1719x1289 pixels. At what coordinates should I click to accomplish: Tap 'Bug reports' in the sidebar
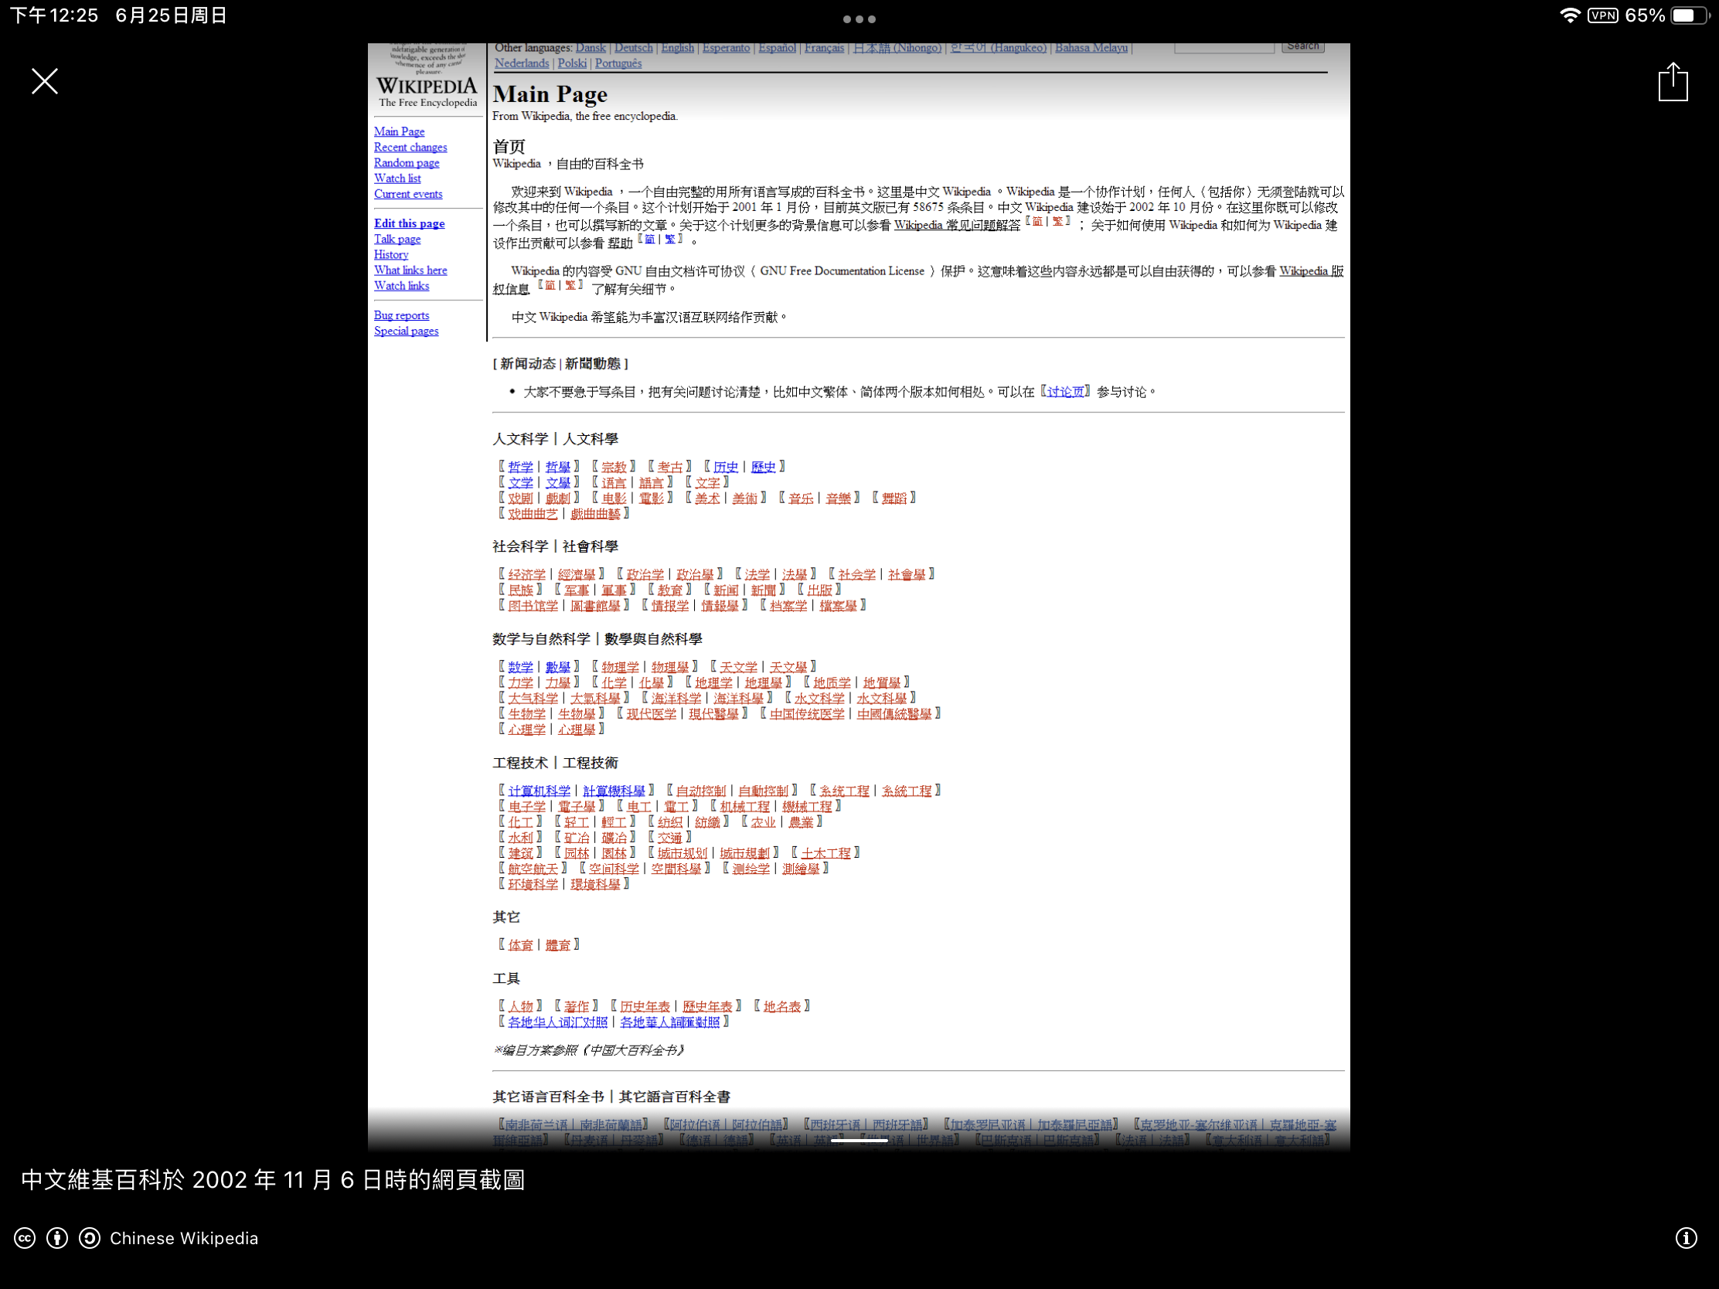click(x=401, y=315)
